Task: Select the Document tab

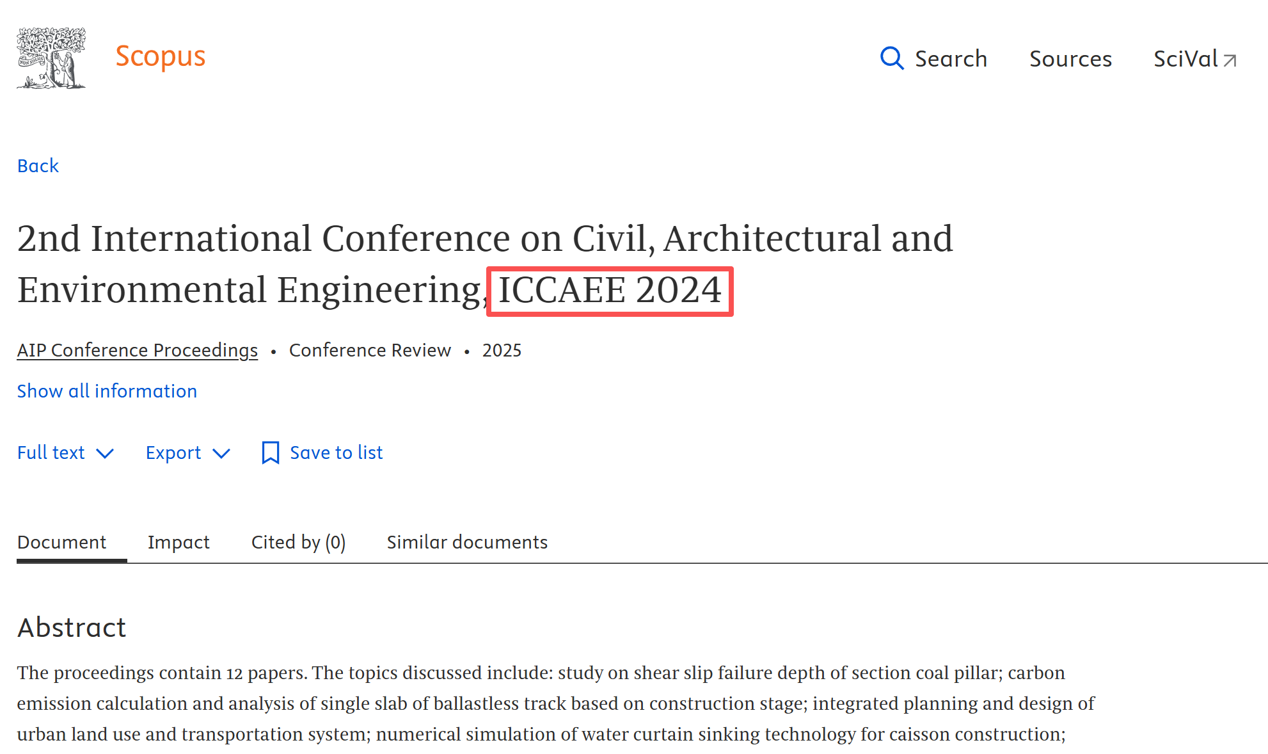Action: (61, 542)
